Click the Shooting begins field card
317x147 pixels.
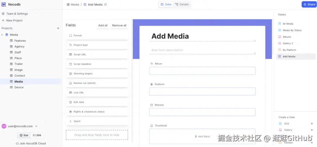[97, 74]
